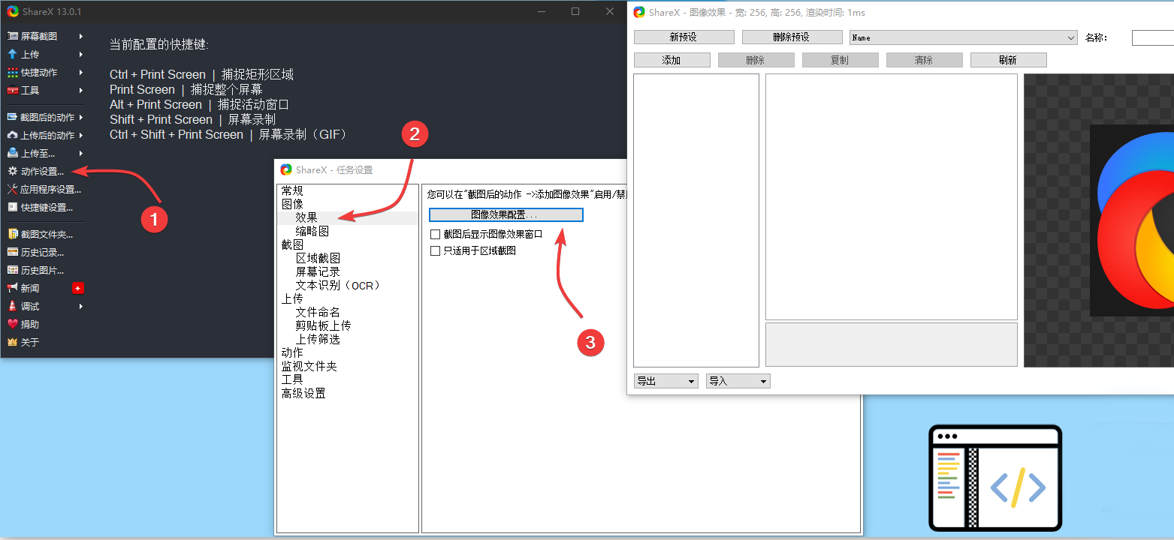The width and height of the screenshot is (1174, 540).
Task: Click the 图像效果配置... button
Action: (506, 214)
